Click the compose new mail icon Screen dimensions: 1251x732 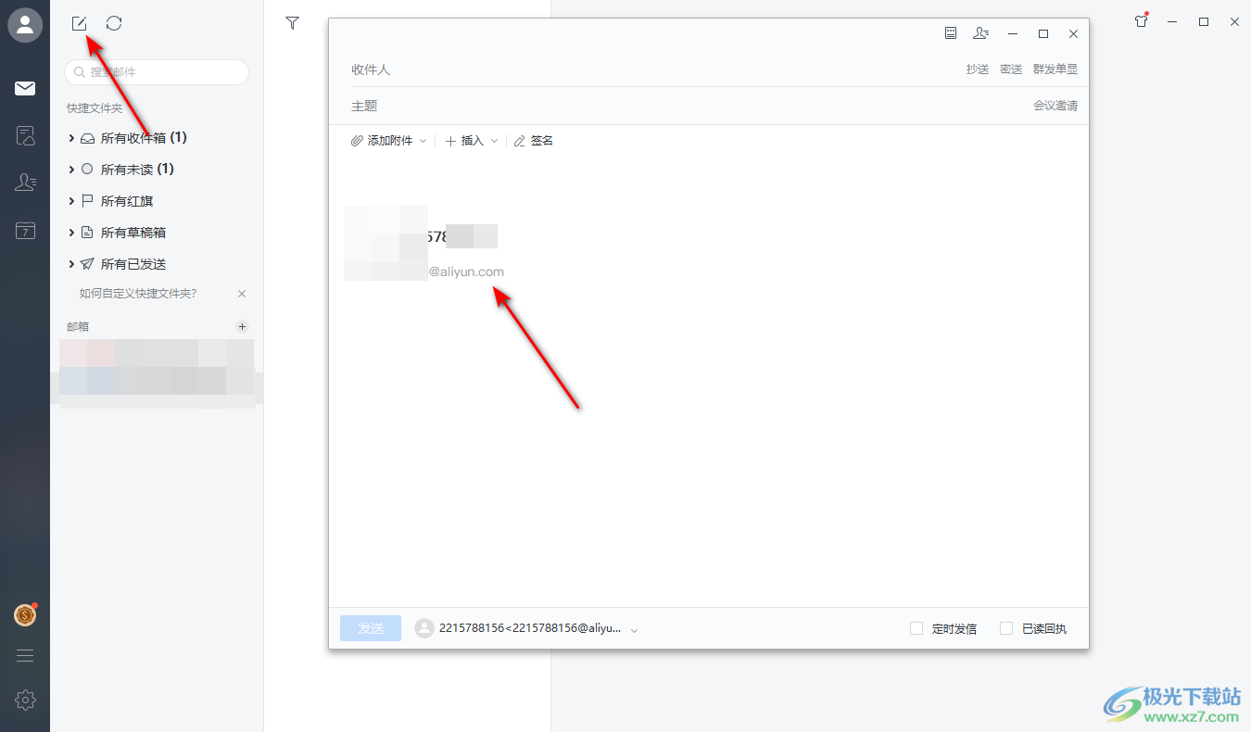pyautogui.click(x=80, y=23)
